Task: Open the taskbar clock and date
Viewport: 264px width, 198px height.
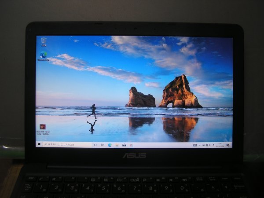Action: [220, 145]
